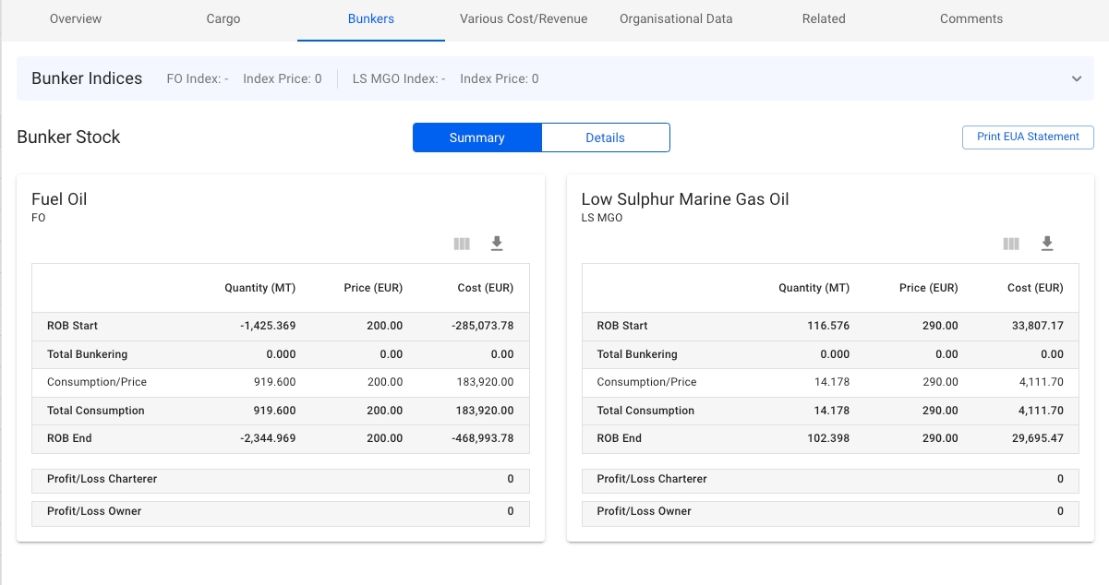Viewport: 1109px width, 585px height.
Task: Click Print EUA Statement button
Action: click(1028, 137)
